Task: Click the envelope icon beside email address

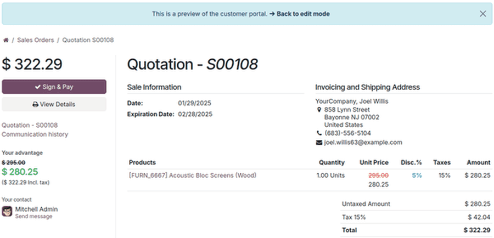Action: [319, 143]
